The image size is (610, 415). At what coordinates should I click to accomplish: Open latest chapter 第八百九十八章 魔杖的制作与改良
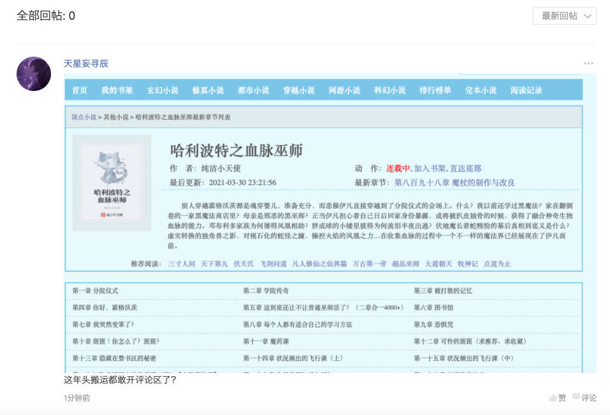click(454, 182)
